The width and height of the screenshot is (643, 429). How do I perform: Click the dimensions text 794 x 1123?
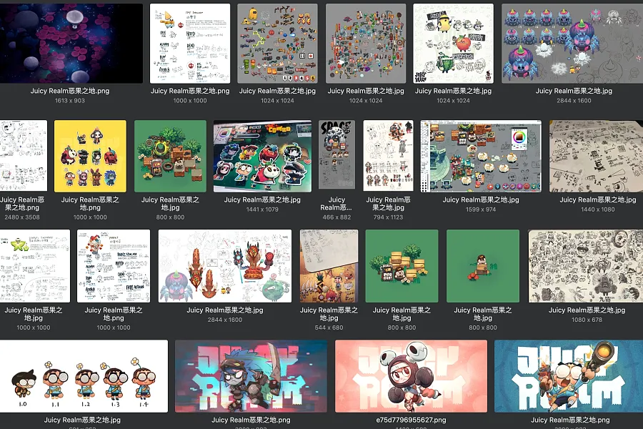tap(388, 217)
